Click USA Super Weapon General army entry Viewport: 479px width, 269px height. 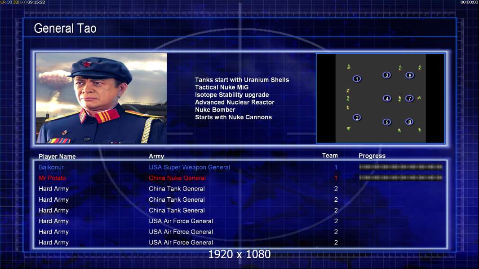190,167
